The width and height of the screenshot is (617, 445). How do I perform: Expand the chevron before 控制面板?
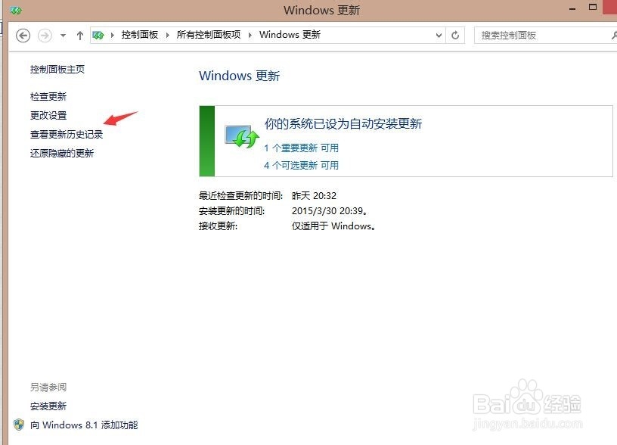click(x=113, y=36)
